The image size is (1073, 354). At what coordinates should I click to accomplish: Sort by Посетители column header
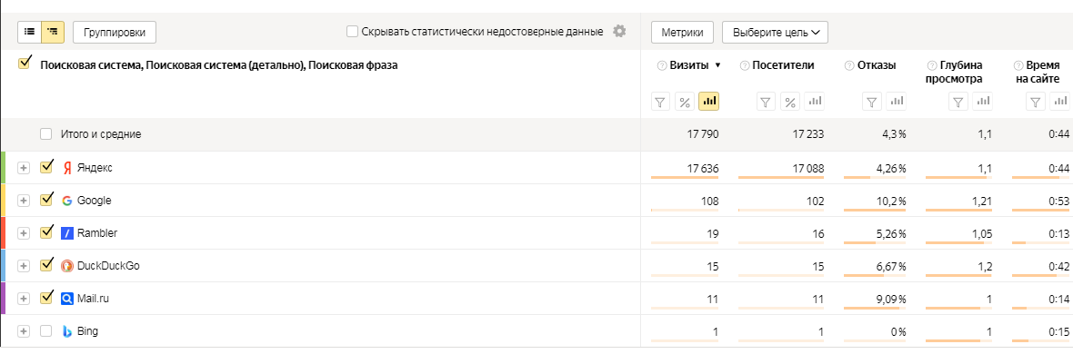[x=783, y=65]
